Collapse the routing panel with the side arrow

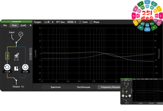coord(30,54)
